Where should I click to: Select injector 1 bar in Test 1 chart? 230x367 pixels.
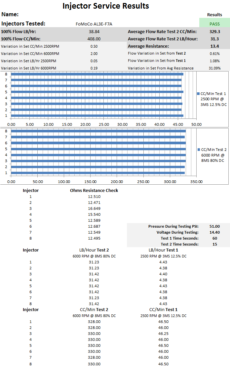97,115
